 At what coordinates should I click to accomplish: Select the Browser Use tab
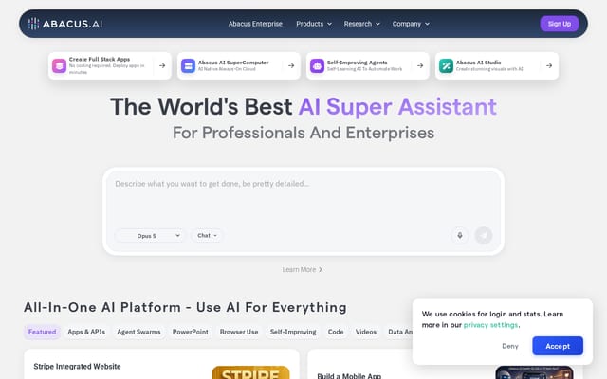pyautogui.click(x=239, y=332)
